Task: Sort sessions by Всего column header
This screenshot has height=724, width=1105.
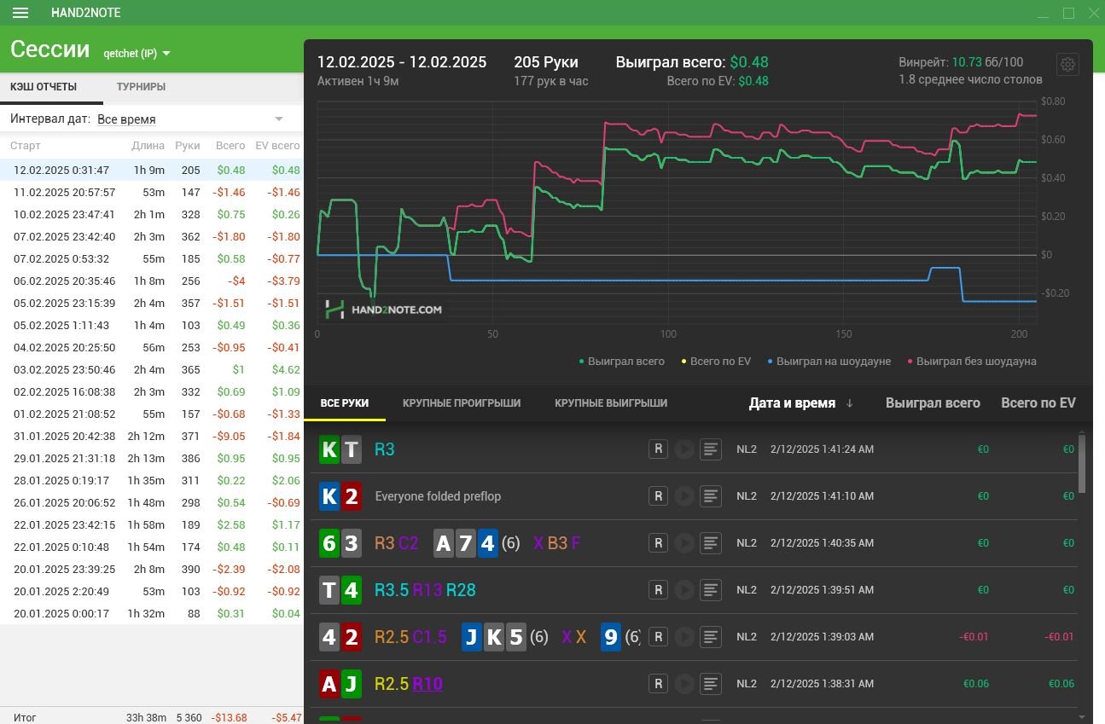Action: click(230, 146)
